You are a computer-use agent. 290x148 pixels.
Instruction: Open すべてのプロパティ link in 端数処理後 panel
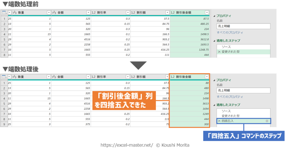[x=230, y=97]
